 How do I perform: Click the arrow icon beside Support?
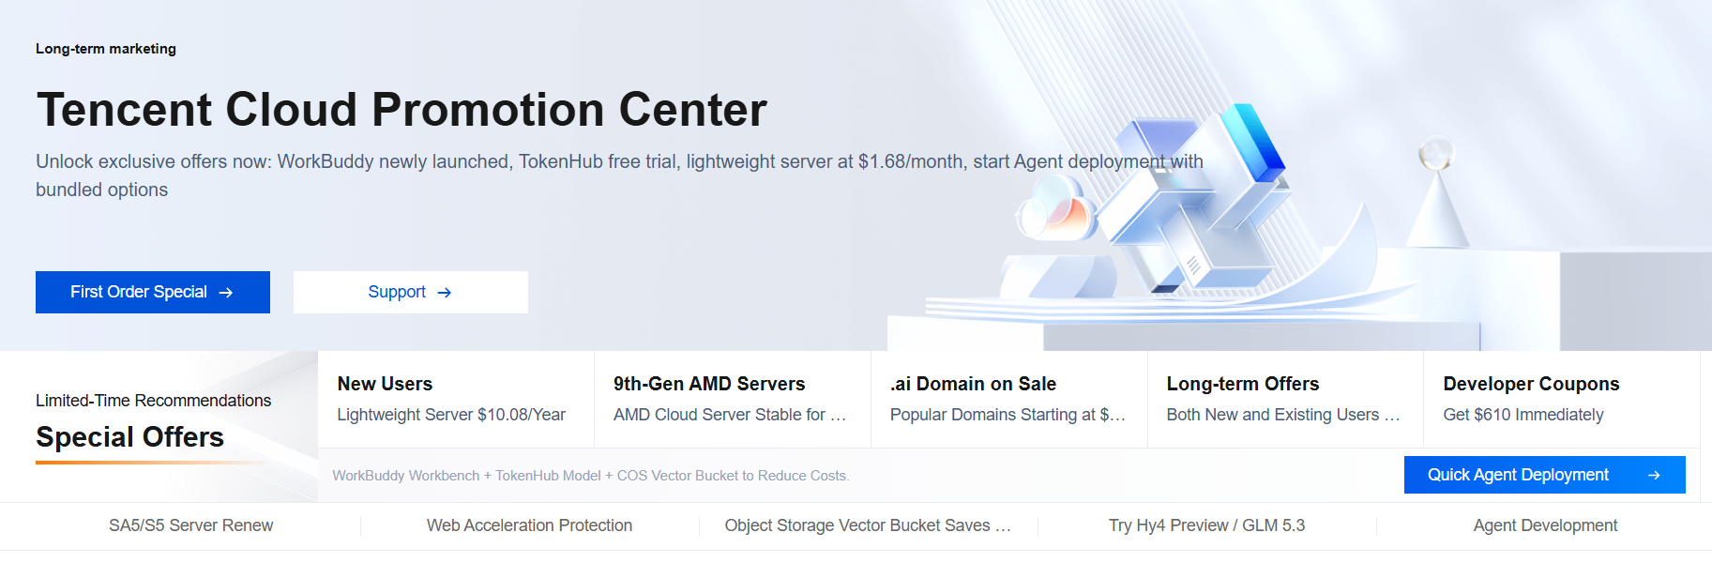tap(445, 293)
